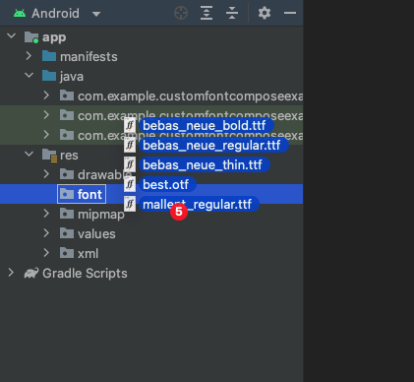The height and width of the screenshot is (382, 414).
Task: Click the manifests folder icon
Action: pos(49,56)
